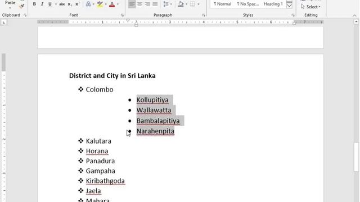This screenshot has height=202, width=360.
Task: Open Text Effects and Typography
Action: (x=88, y=4)
